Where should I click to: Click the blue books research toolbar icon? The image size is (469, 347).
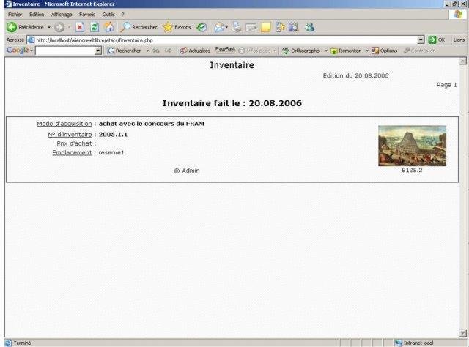point(294,27)
